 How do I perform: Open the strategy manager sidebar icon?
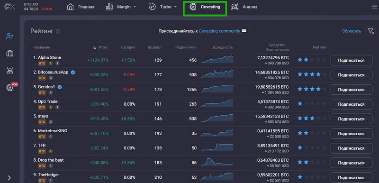[10, 70]
